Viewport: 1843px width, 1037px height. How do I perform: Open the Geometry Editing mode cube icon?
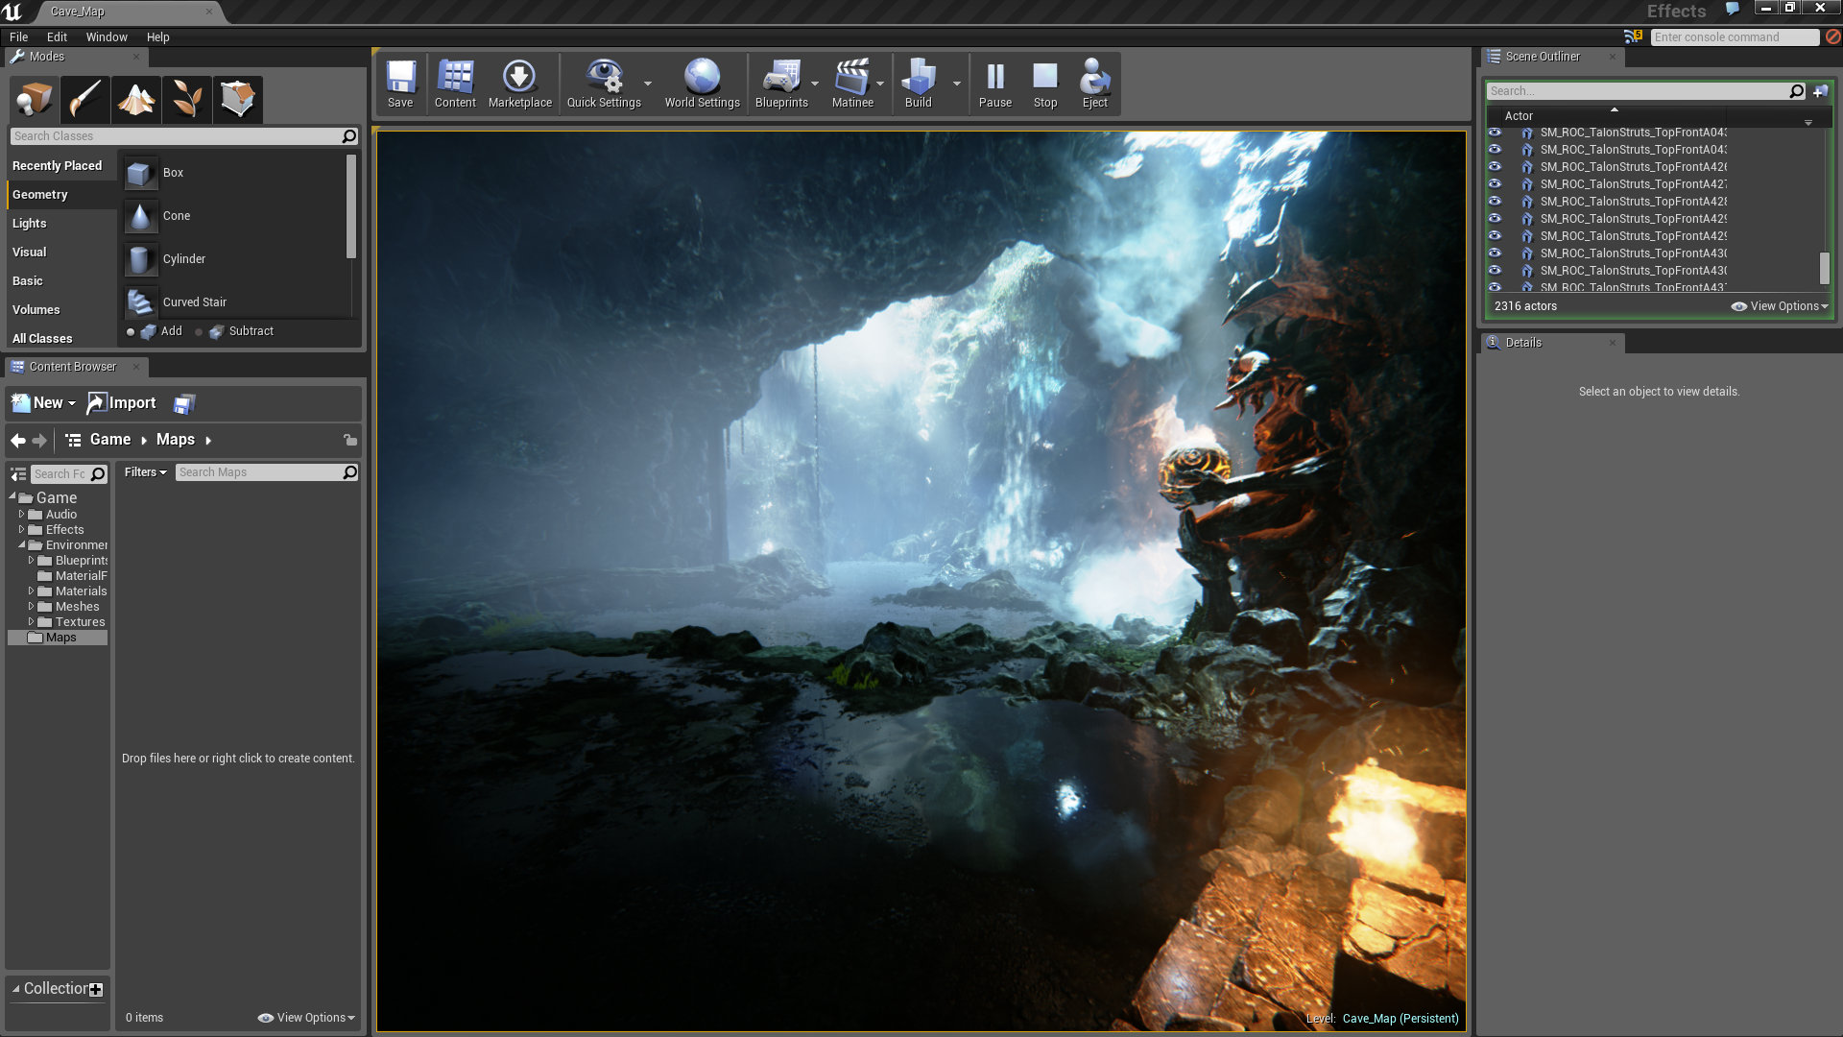pyautogui.click(x=238, y=99)
